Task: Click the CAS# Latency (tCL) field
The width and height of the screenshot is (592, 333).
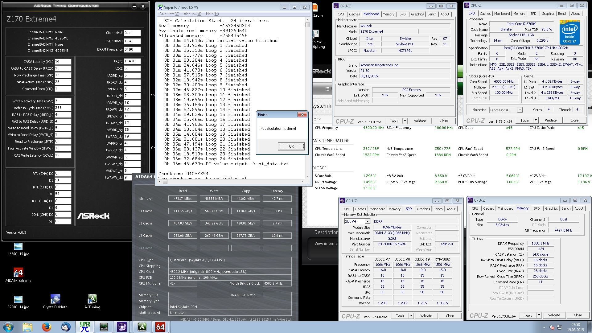Action: pos(63,62)
